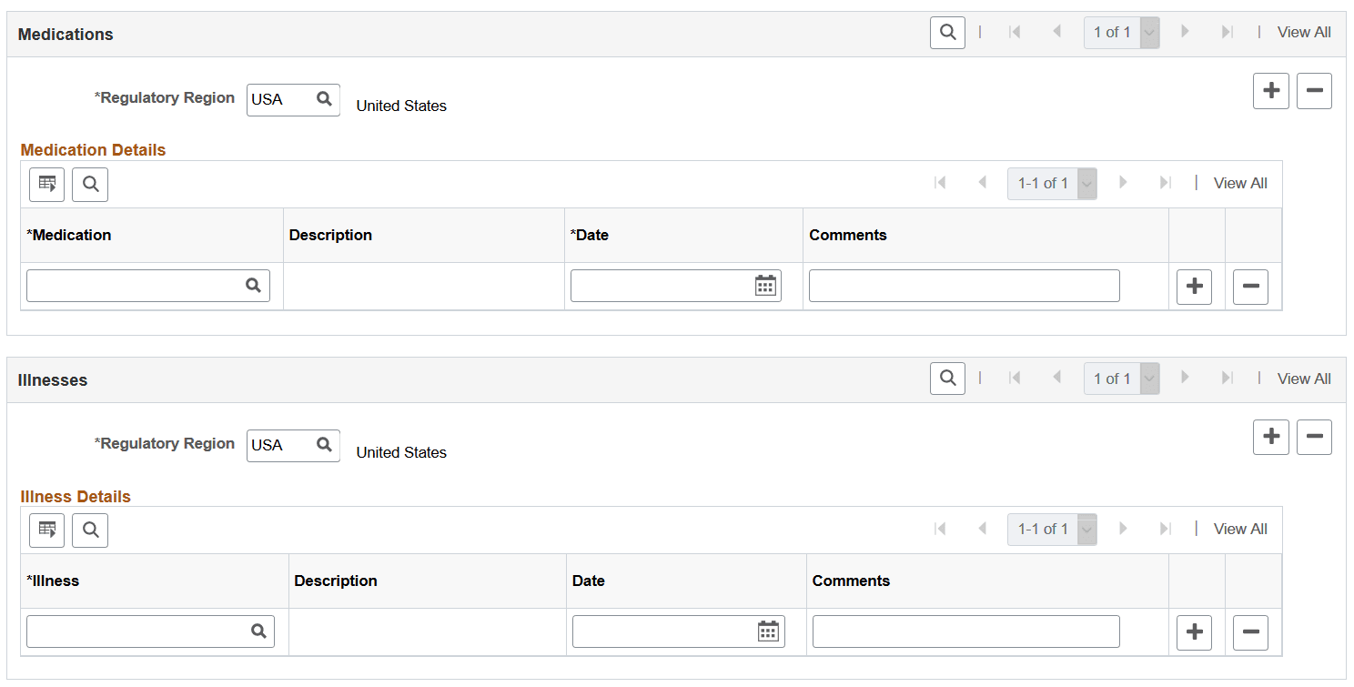Expand Medications '1 of 1' page dropdown
The image size is (1354, 687).
1149,33
